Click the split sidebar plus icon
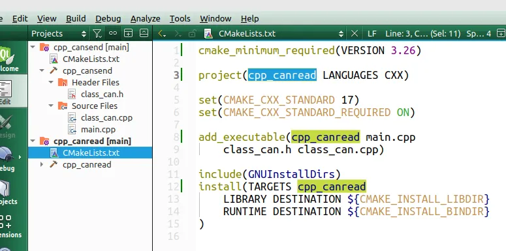Screen dimensions: 506x251 128,33
